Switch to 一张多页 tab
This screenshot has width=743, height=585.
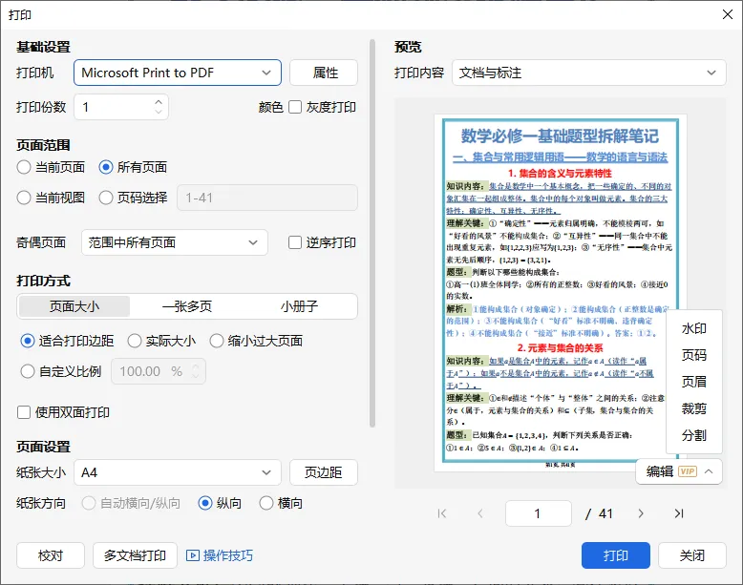point(186,306)
